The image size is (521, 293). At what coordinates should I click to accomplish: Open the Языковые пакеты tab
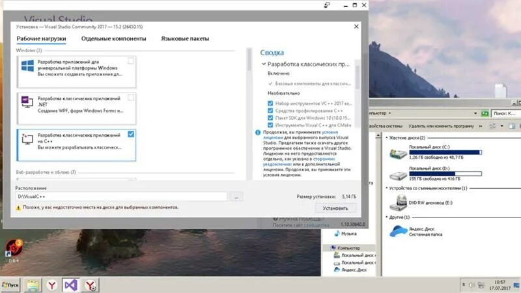pos(185,38)
